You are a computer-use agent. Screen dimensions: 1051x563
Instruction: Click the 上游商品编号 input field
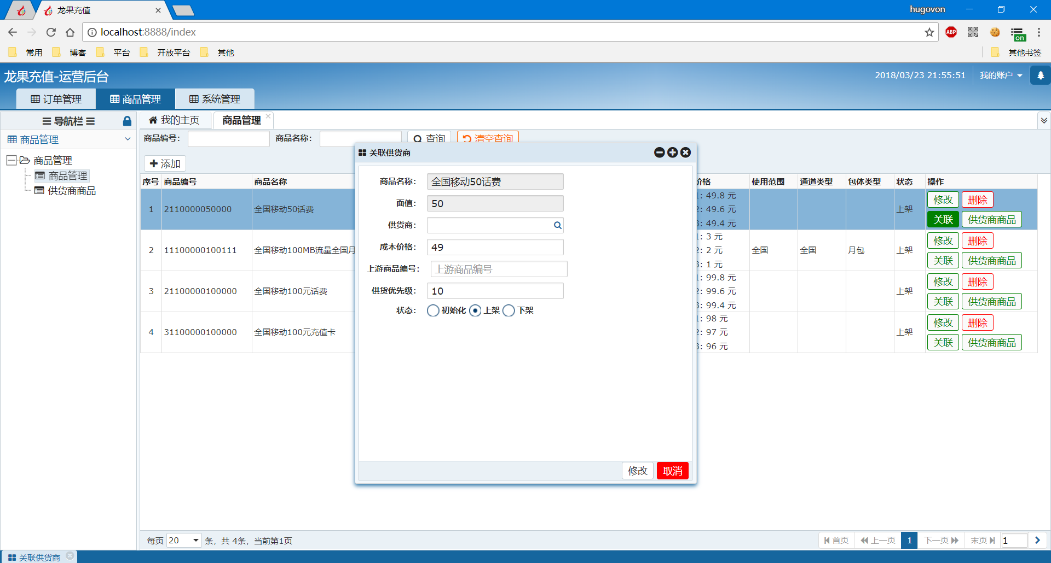[499, 269]
